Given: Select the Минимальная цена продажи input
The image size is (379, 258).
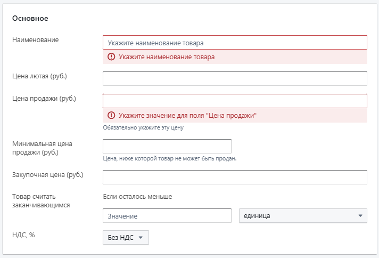Looking at the screenshot, I should (x=167, y=146).
